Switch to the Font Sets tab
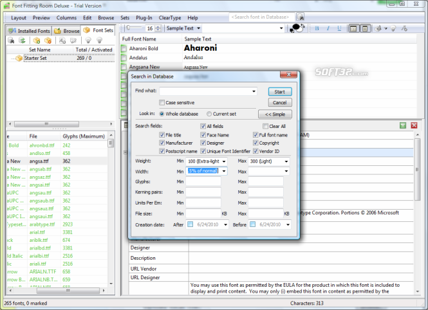The image size is (428, 310). 98,30
